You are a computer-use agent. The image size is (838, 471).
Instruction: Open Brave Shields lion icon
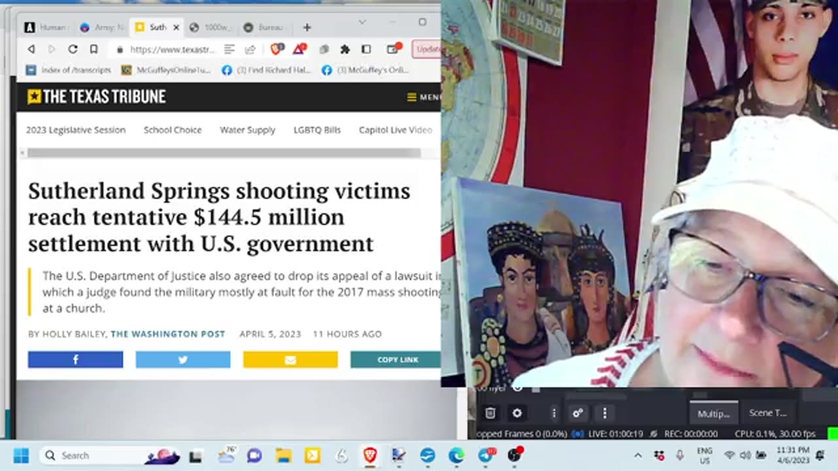tap(277, 48)
